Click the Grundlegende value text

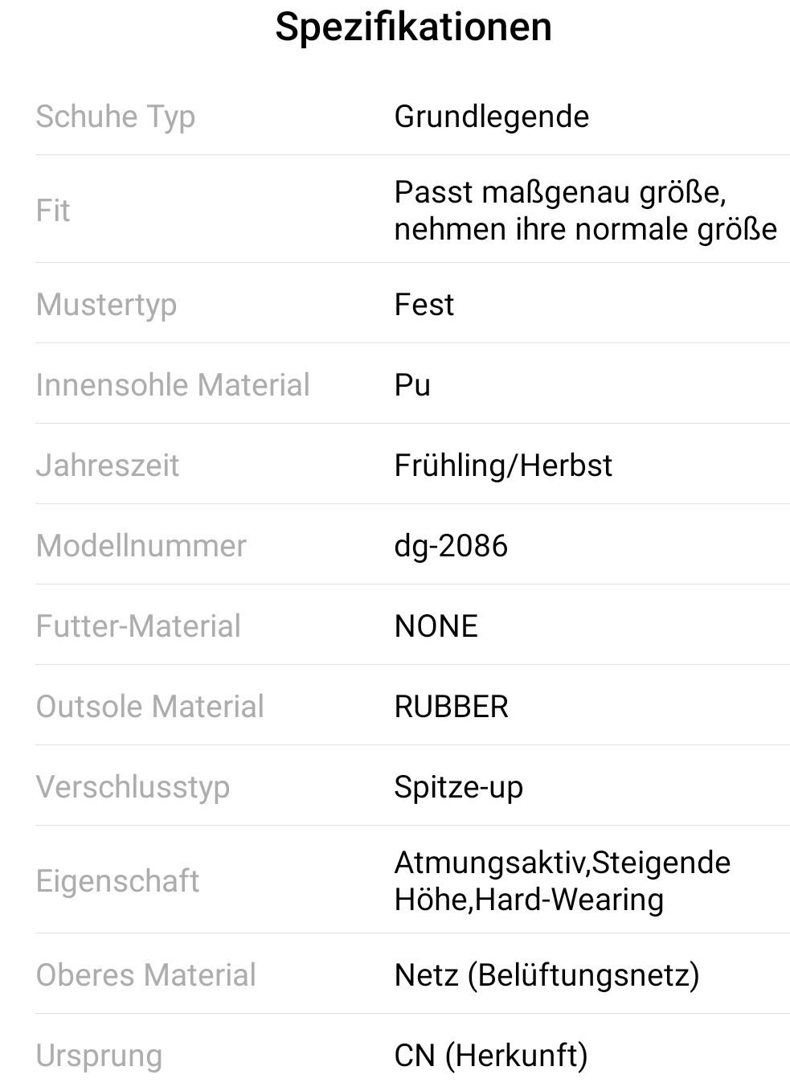491,117
